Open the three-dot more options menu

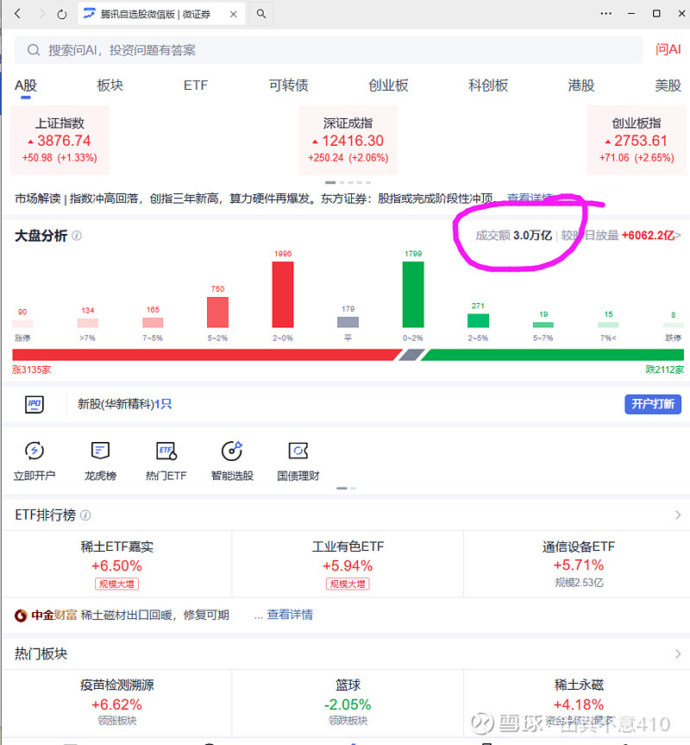point(606,13)
